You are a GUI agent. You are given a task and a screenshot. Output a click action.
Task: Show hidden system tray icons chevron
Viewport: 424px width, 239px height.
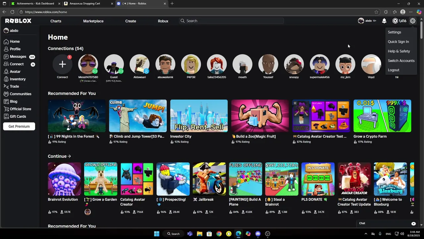click(x=366, y=234)
